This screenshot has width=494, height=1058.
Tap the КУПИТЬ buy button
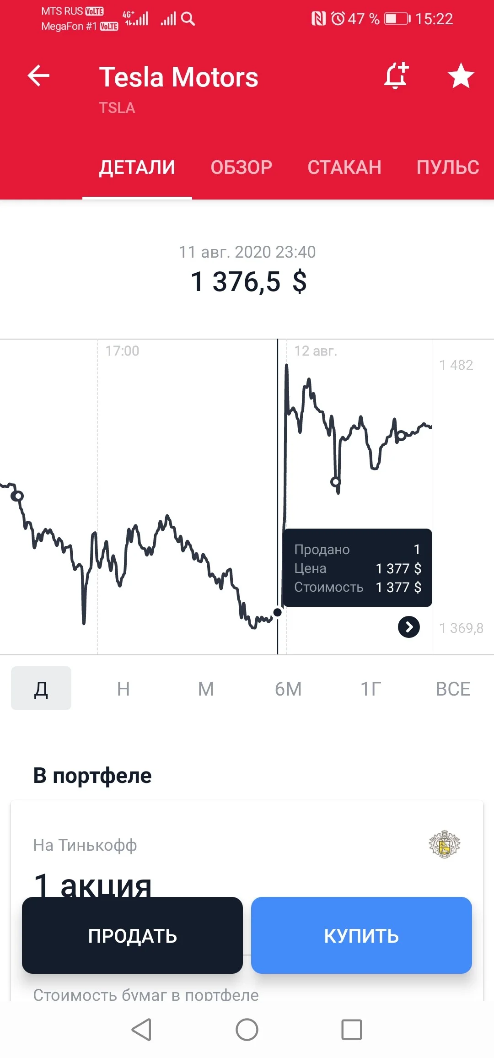pyautogui.click(x=361, y=935)
